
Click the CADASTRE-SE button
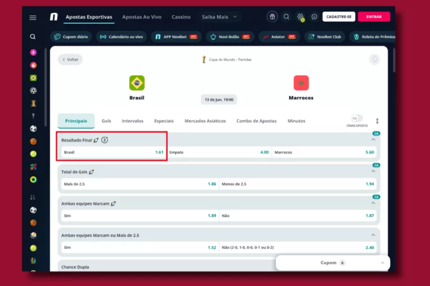coord(338,17)
